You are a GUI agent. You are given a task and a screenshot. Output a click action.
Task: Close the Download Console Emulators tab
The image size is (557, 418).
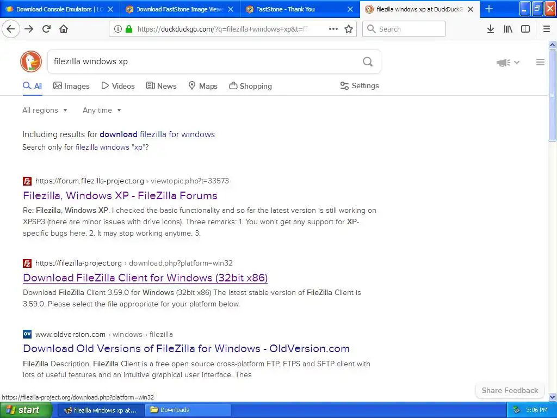coord(110,9)
